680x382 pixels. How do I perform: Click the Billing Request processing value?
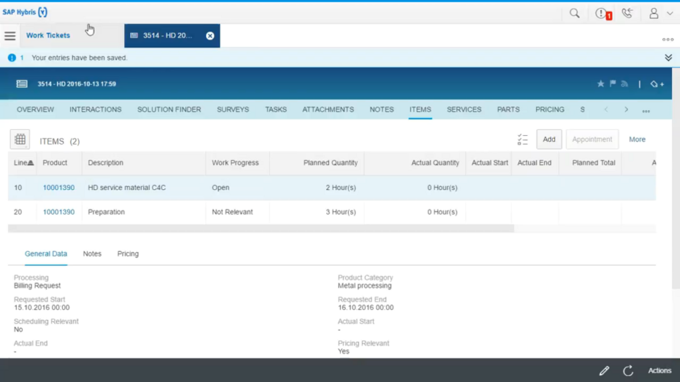pyautogui.click(x=37, y=285)
